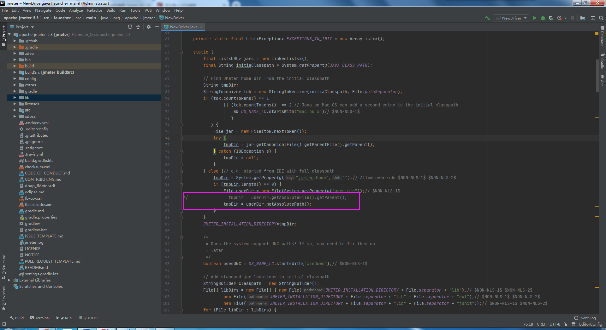Screen dimensions: 606x330
Task: Collapse code fold at static block line 63
Action: pyautogui.click(x=181, y=52)
